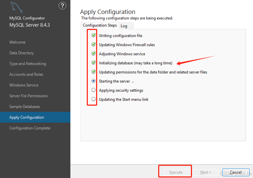The image size is (253, 178).
Task: Click 'Initializing database (may take a long time)' text
Action: tap(136, 63)
